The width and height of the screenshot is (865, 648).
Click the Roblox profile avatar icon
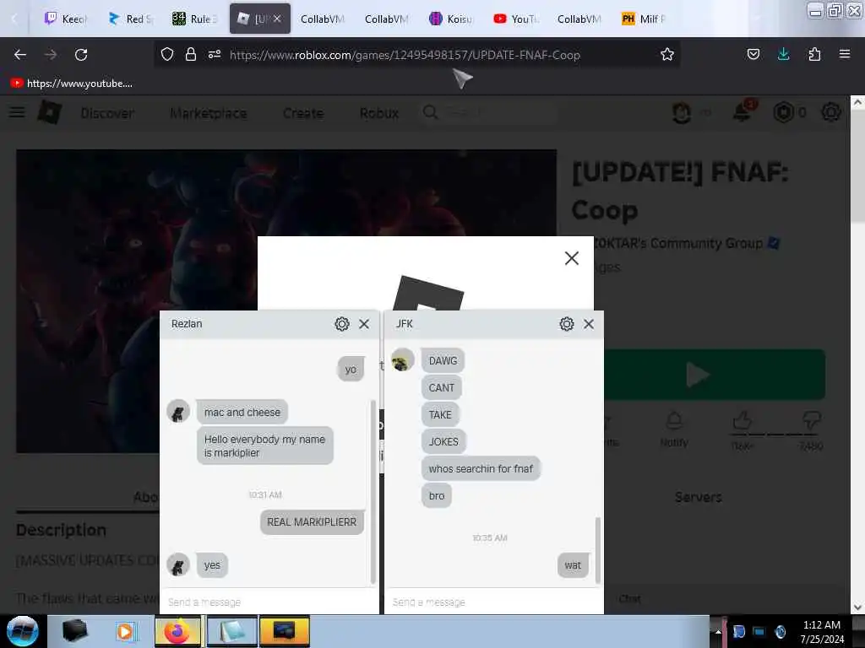682,112
